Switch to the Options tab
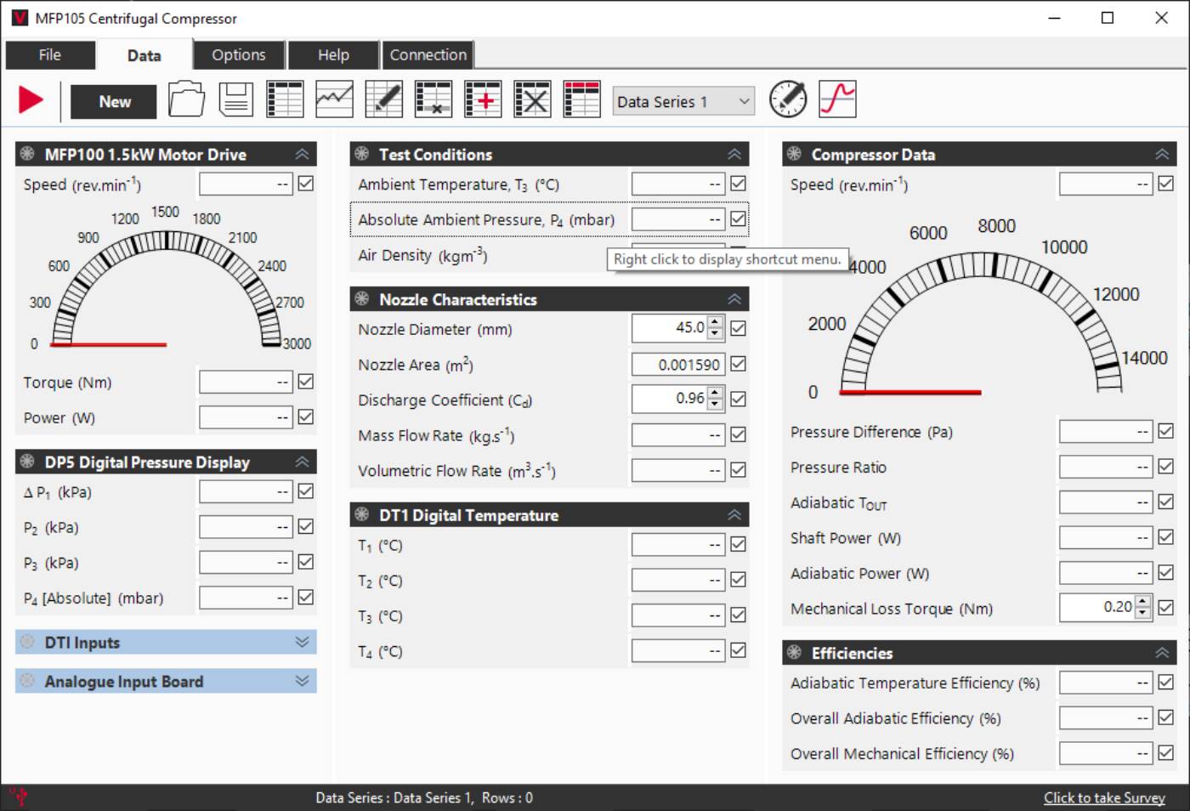Image resolution: width=1190 pixels, height=811 pixels. tap(238, 54)
